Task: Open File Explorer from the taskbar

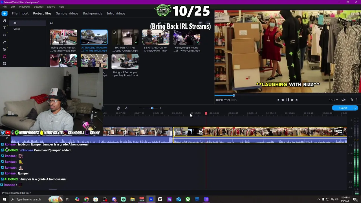Action: point(133,199)
